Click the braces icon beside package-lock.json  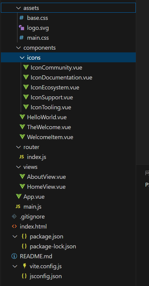(x=24, y=246)
